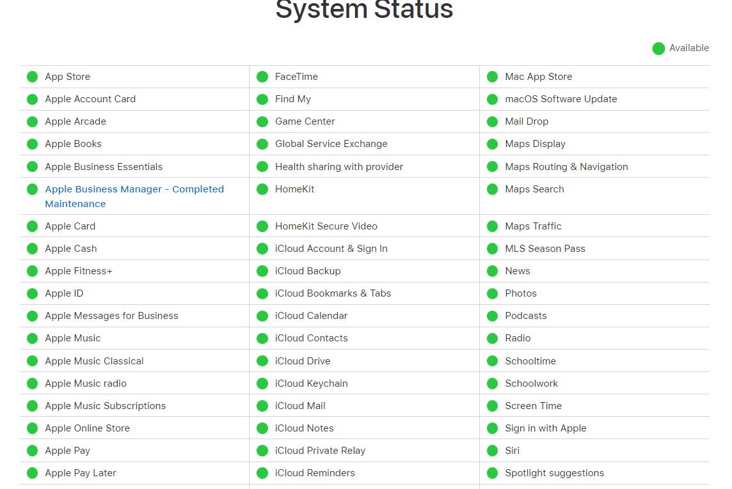Select the Apple Business Essentials entry
The height and width of the screenshot is (489, 732).
[x=104, y=166]
